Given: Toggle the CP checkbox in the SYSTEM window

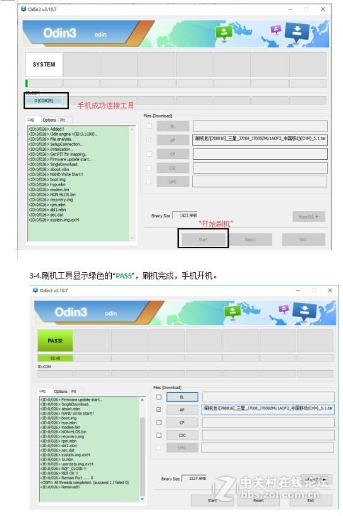Looking at the screenshot, I should point(149,153).
